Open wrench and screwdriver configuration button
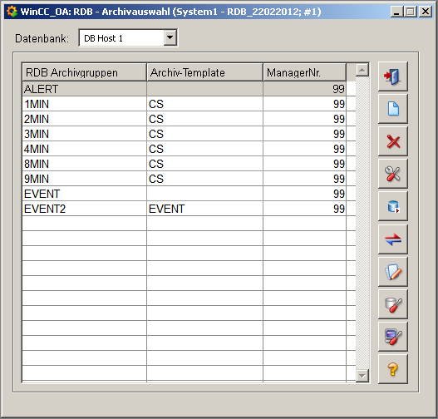The width and height of the screenshot is (438, 419). [x=393, y=174]
